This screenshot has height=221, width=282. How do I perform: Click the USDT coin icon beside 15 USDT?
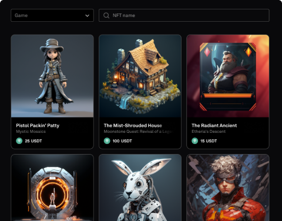(x=194, y=140)
